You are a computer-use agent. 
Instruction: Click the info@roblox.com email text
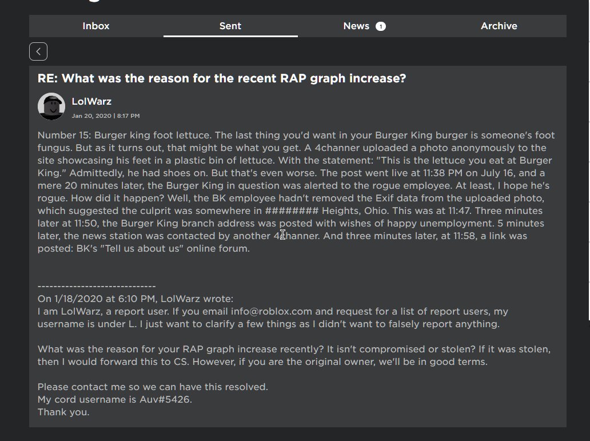coord(272,312)
